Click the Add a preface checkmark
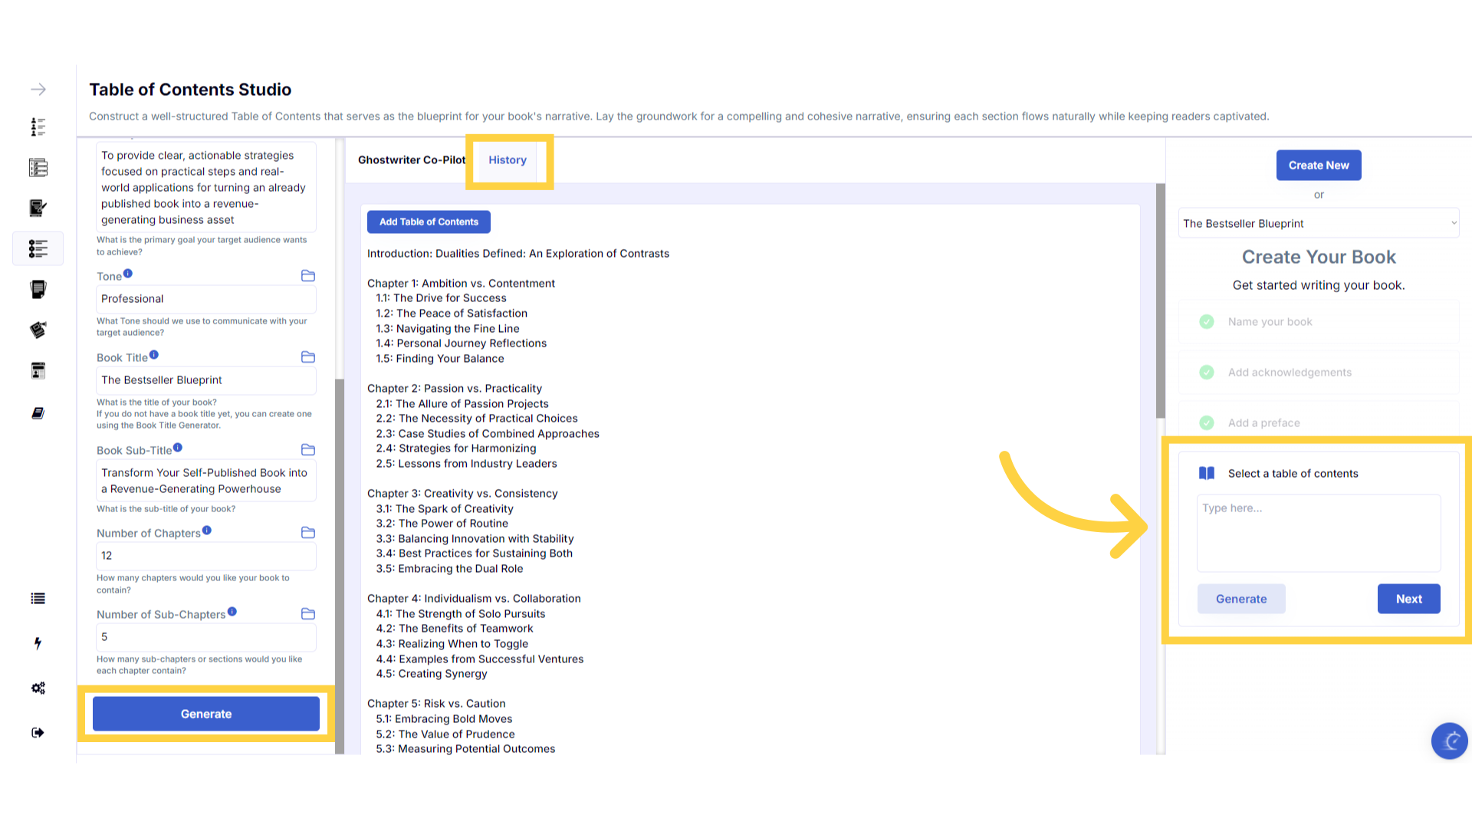 [x=1207, y=422]
